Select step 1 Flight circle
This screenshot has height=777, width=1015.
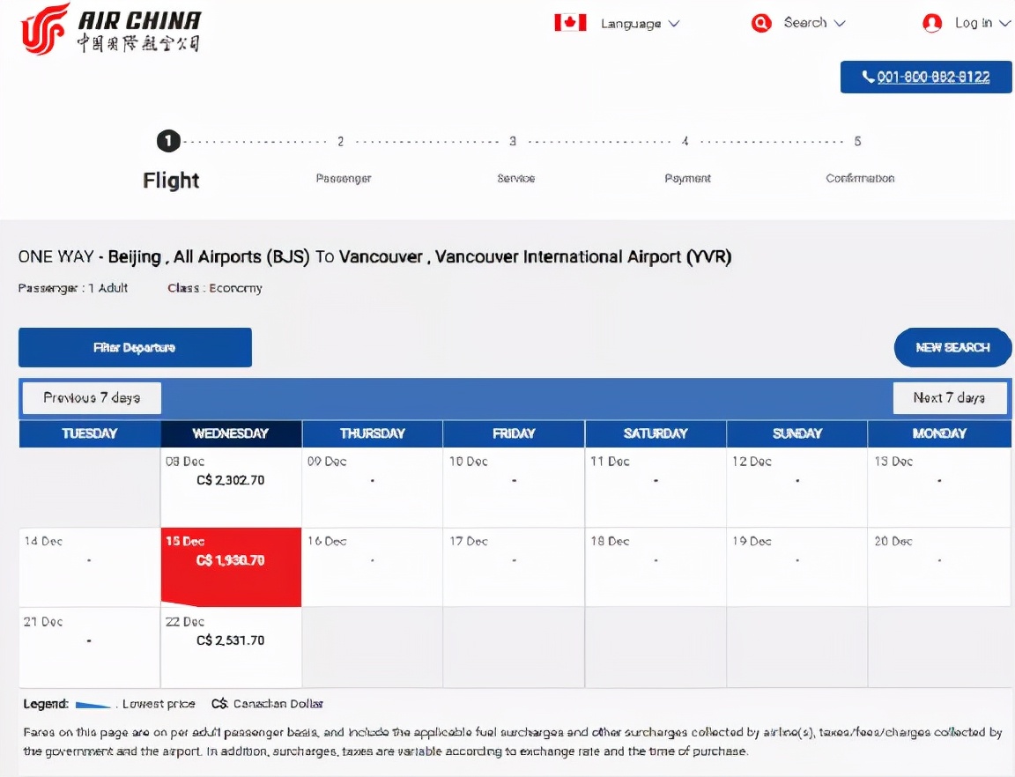click(x=168, y=140)
